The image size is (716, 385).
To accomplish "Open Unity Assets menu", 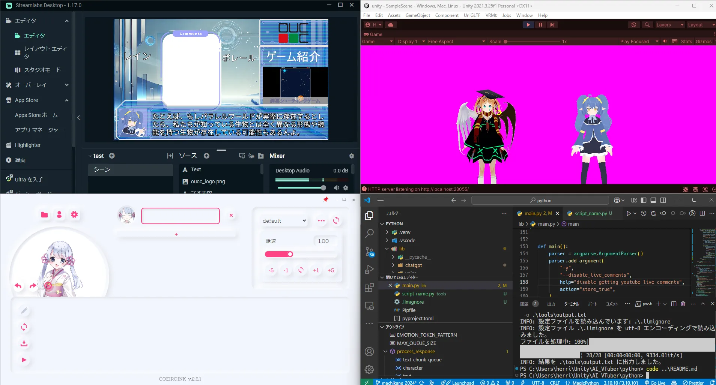I will tap(394, 15).
